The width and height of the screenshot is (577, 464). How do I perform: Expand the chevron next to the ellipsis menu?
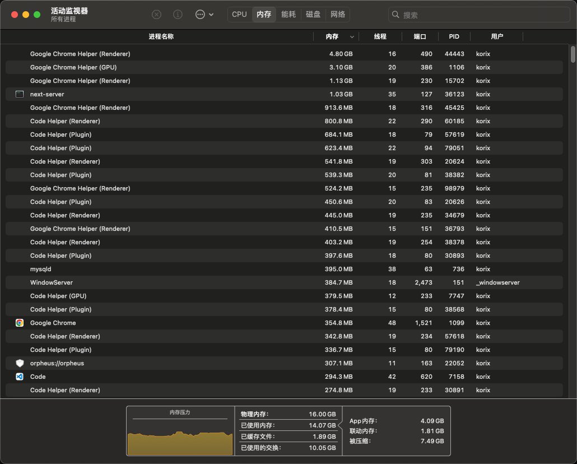pos(211,15)
